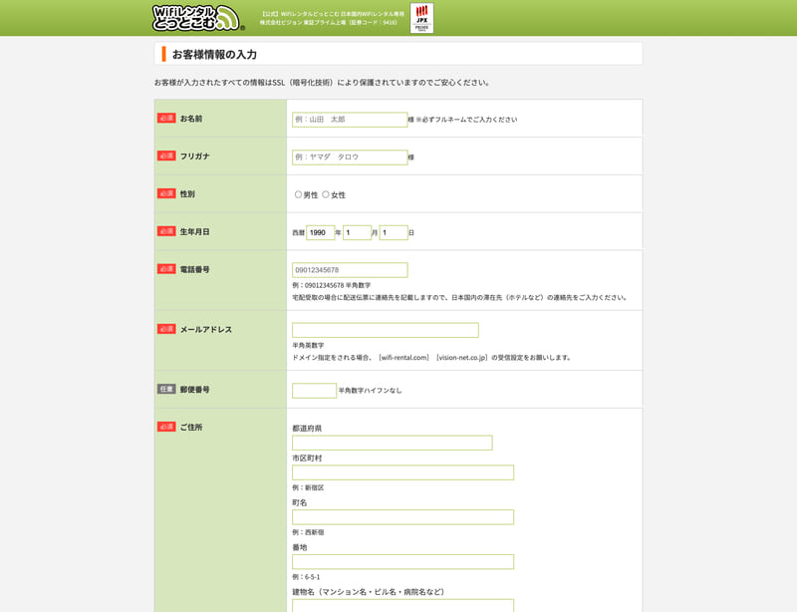Click the 【公式】WiFiレンタルどっとこむ header text

(332, 14)
